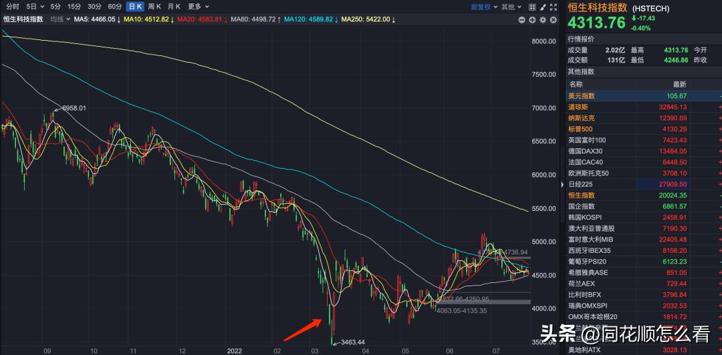Select the 希腊雅典ASE index row
Viewport: 722px width, 355px height.
pos(644,273)
